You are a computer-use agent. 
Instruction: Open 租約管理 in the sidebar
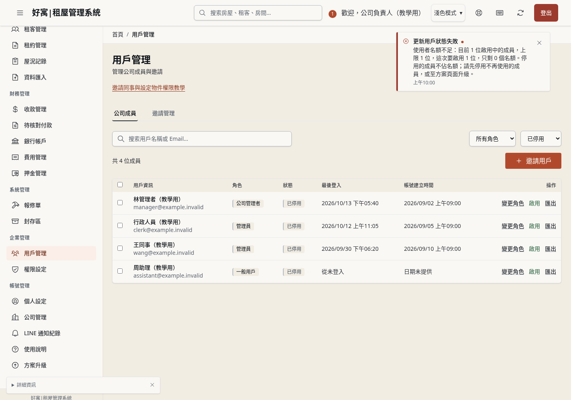51,45
